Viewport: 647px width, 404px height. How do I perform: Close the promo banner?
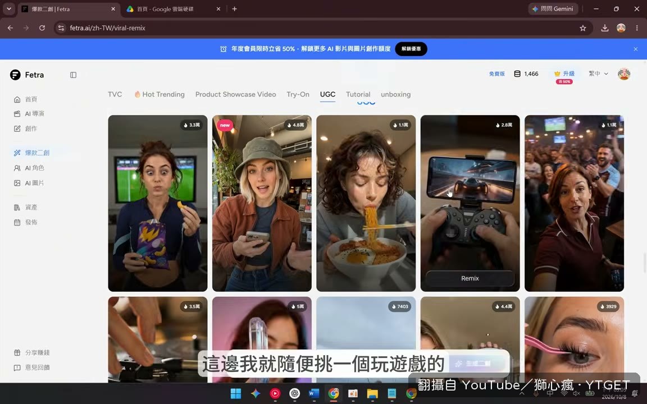(635, 49)
